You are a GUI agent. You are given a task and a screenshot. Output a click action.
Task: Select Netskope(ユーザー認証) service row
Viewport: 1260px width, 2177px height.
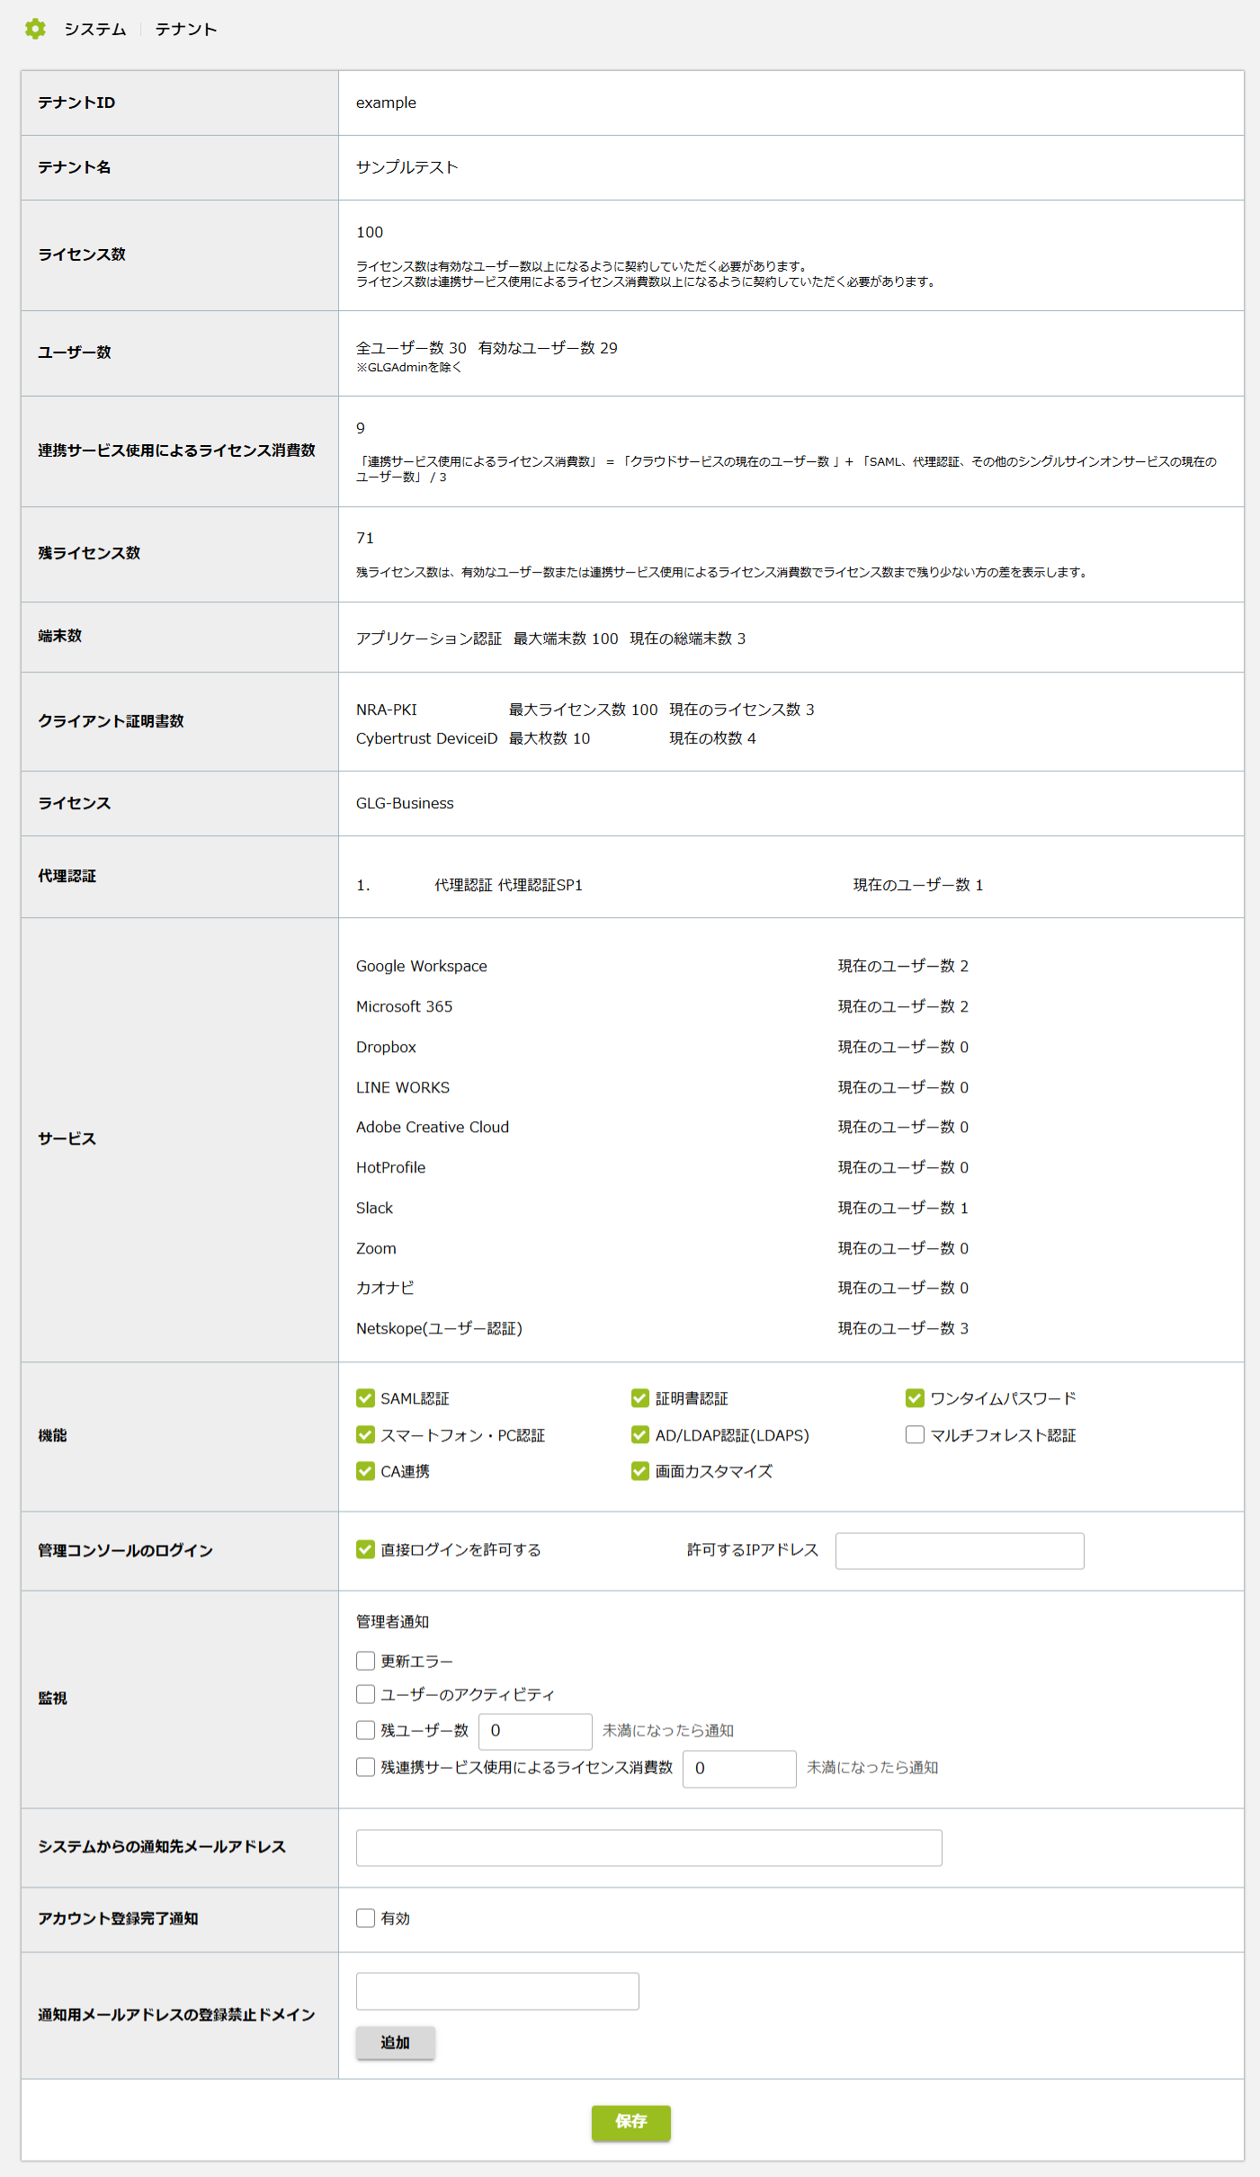click(662, 1328)
